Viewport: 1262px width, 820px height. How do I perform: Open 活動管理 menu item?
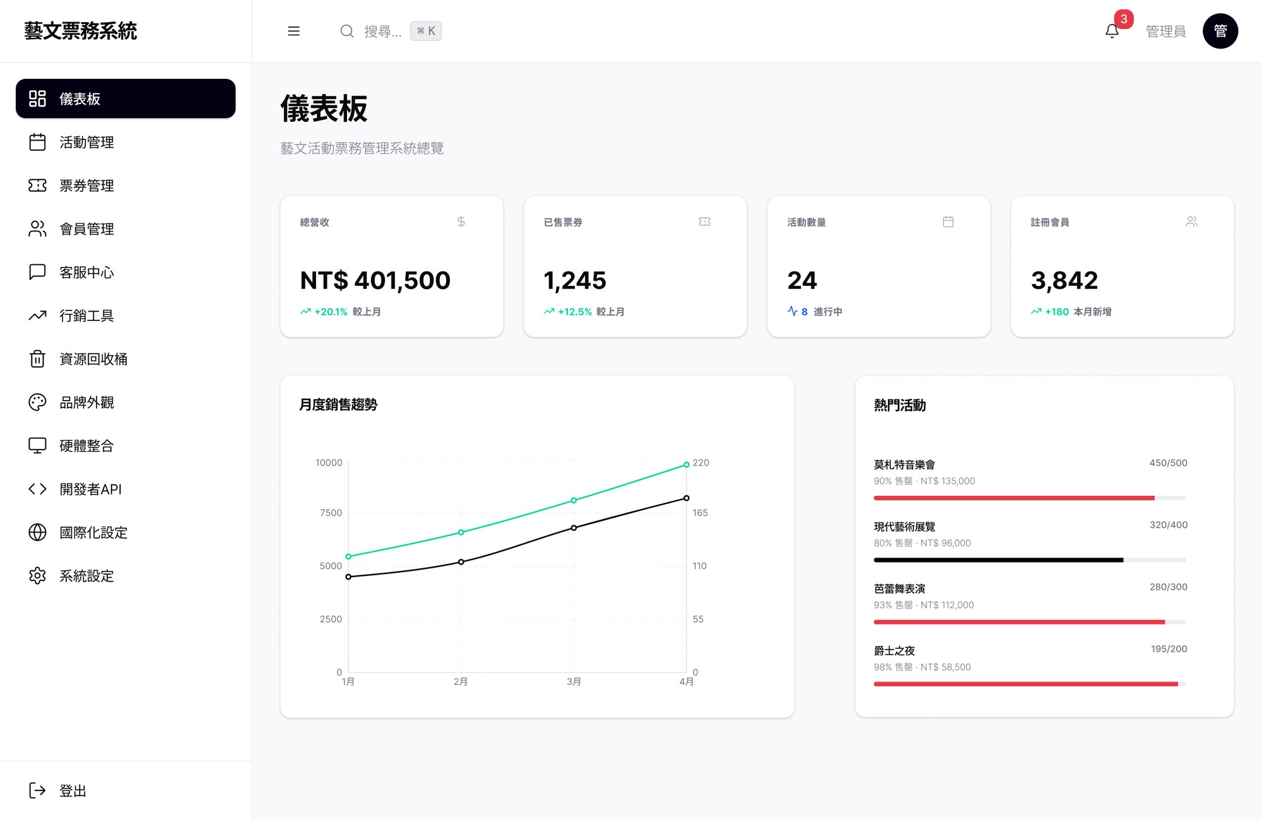(x=126, y=142)
